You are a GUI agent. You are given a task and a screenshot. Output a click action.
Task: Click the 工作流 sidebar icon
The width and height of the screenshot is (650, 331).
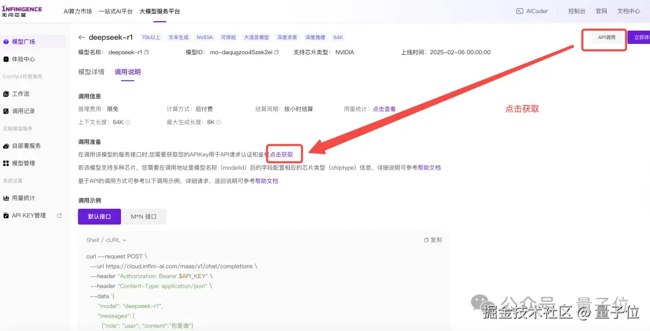coord(6,94)
